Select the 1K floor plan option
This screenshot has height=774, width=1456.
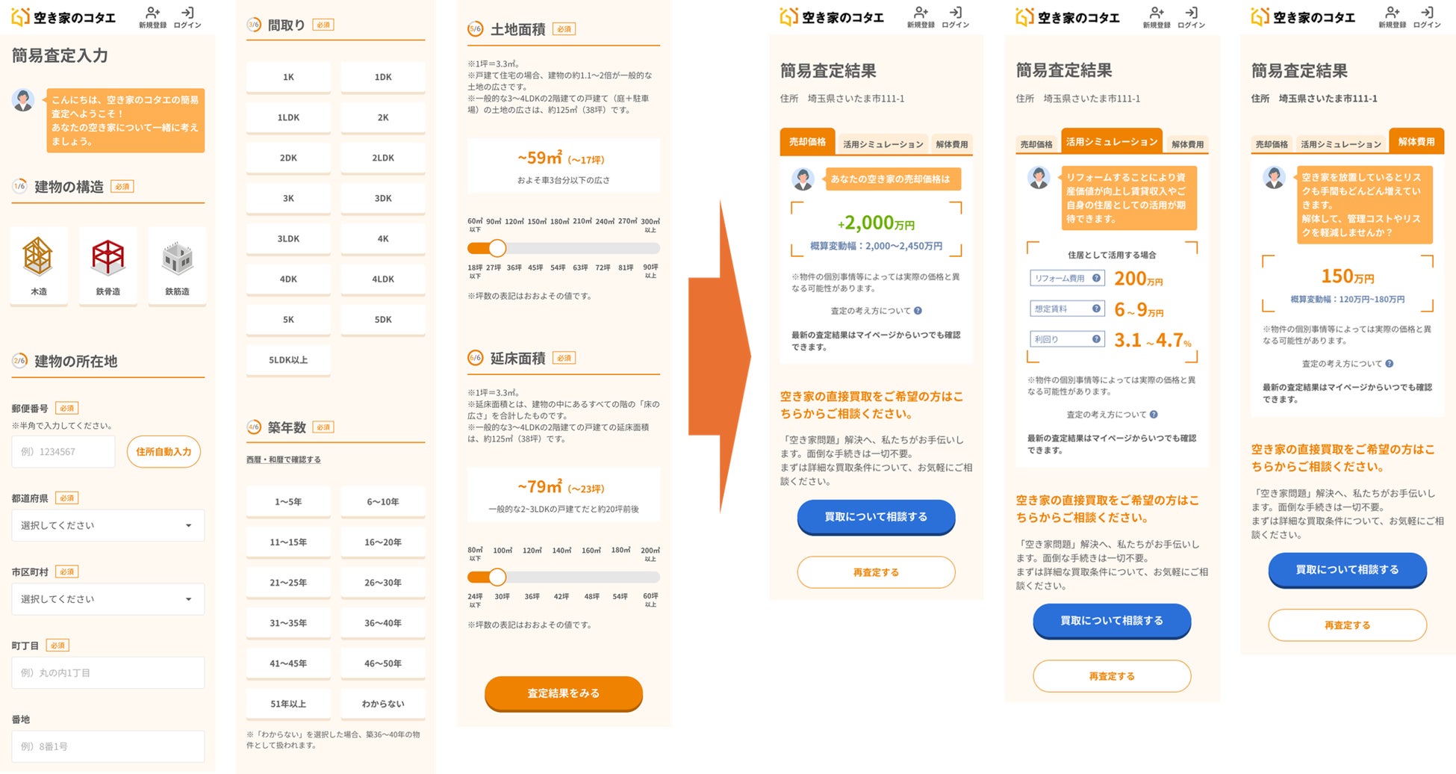point(288,77)
